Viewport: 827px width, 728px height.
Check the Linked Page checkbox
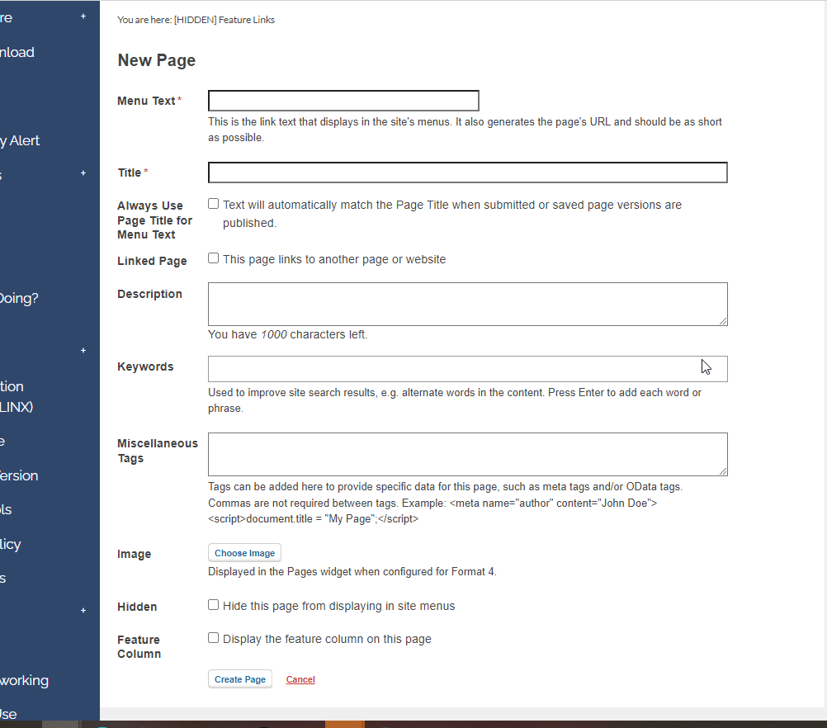(x=213, y=258)
